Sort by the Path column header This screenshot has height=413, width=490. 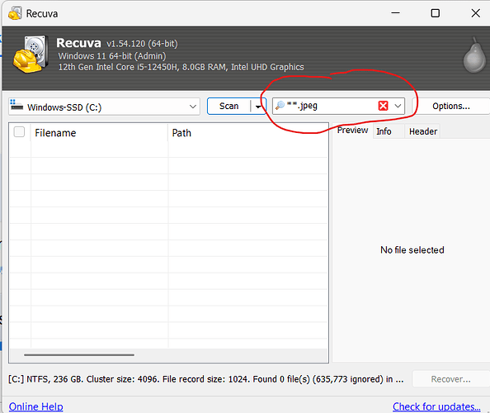[x=248, y=133]
